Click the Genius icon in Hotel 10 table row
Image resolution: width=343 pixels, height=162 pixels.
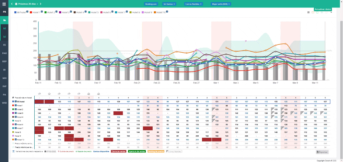pos(15,139)
